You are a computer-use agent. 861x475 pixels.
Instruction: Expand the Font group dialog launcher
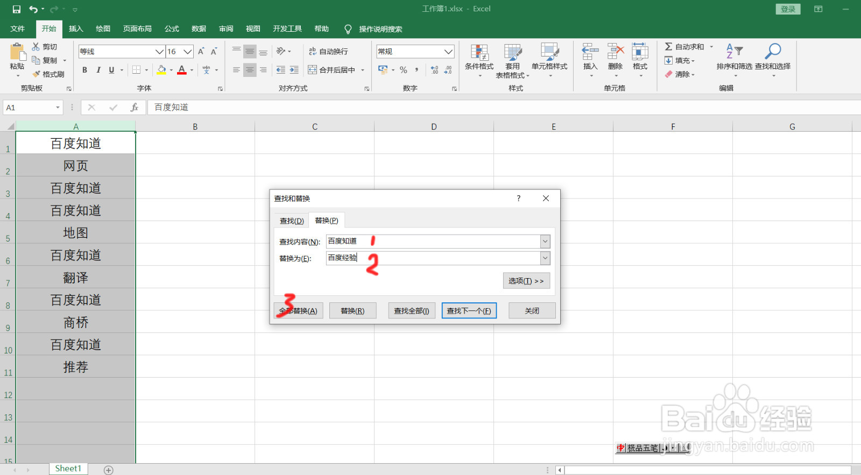[220, 89]
